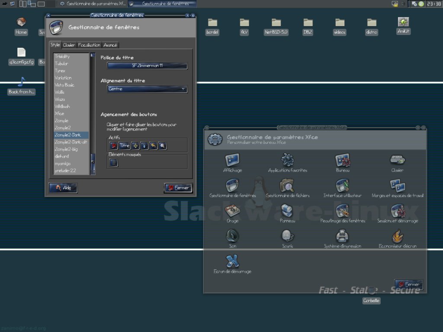Image resolution: width=443 pixels, height=332 pixels.
Task: Select the Triviality theme
Action: [71, 57]
